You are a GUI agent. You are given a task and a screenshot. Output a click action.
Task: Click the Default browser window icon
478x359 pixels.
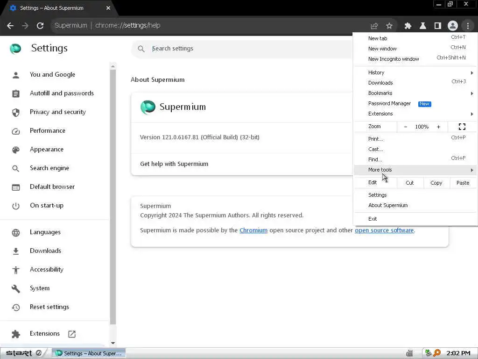(16, 187)
